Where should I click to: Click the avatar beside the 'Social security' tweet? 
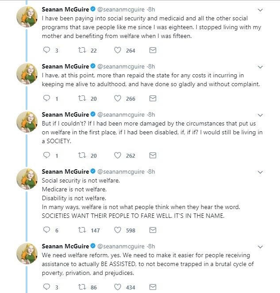pyautogui.click(x=27, y=179)
